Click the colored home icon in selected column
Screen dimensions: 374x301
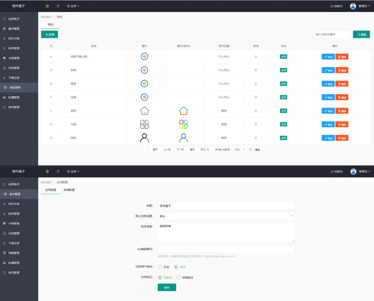coord(183,111)
